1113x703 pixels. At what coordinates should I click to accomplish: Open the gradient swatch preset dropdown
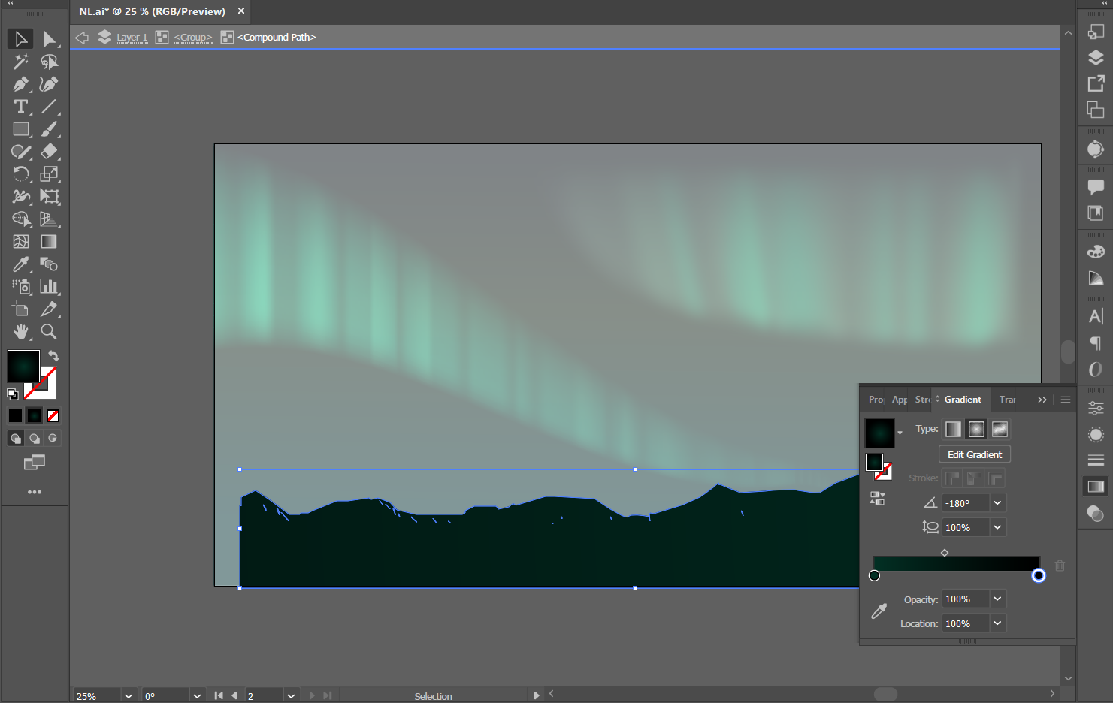pyautogui.click(x=900, y=433)
